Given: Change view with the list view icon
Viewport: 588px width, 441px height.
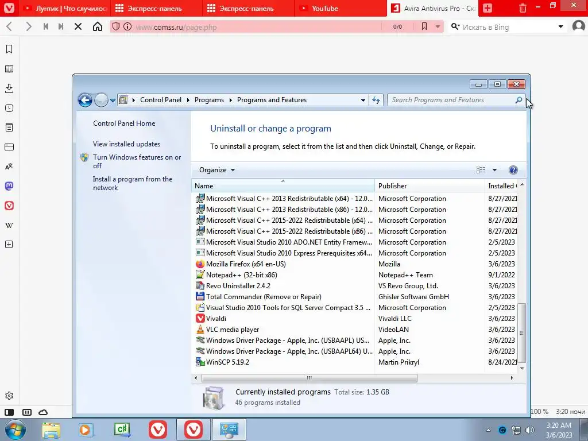Looking at the screenshot, I should click(481, 170).
